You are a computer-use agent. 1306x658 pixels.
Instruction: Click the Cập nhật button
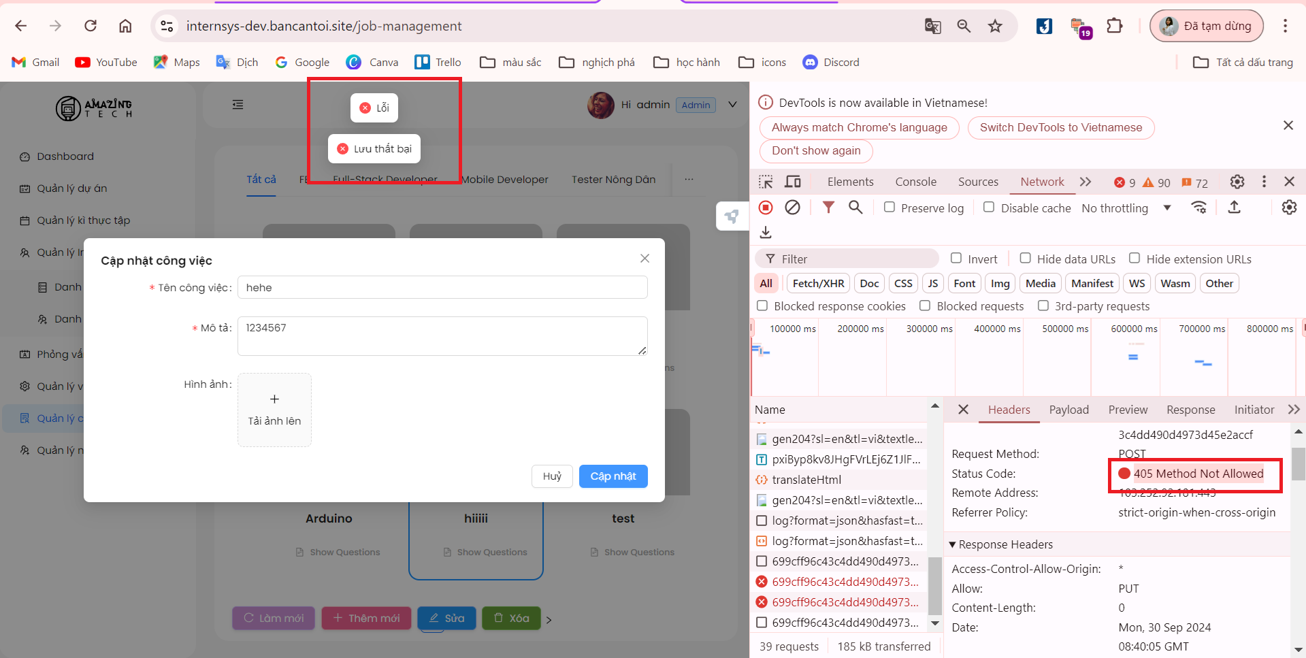tap(613, 476)
